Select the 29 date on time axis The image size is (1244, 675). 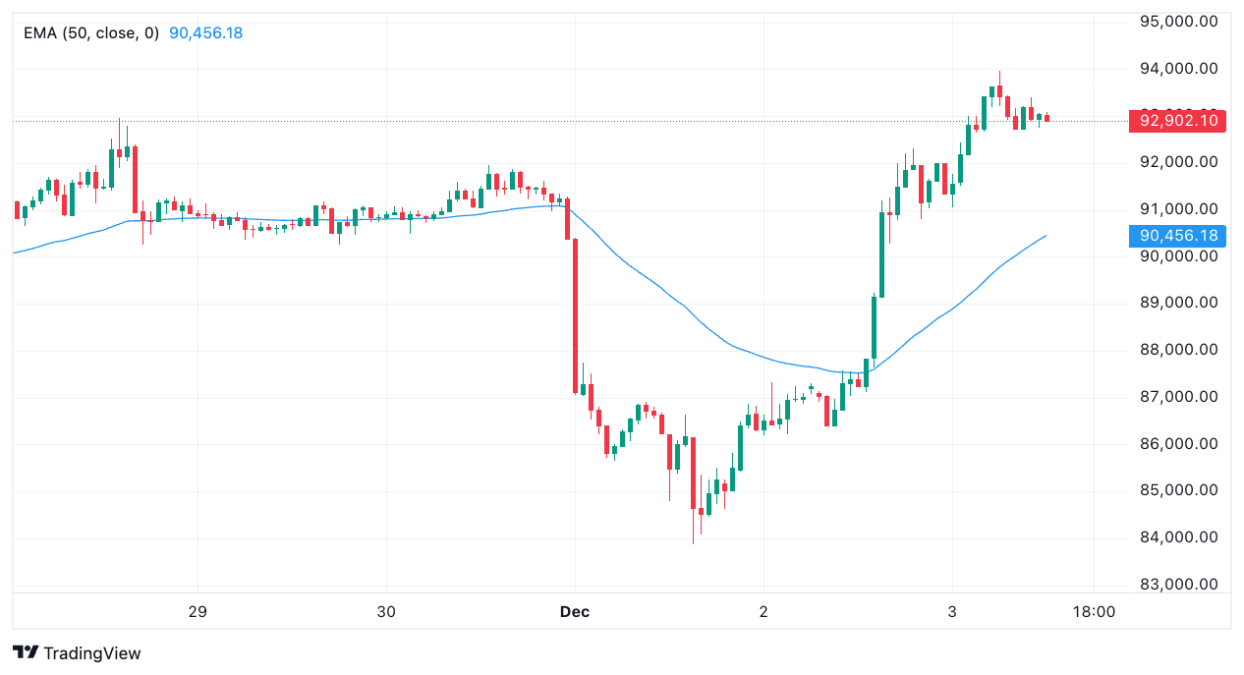(198, 612)
